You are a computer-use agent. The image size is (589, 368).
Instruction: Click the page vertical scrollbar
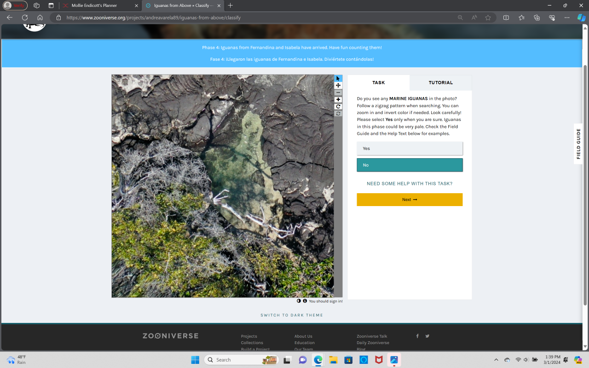[x=585, y=184]
